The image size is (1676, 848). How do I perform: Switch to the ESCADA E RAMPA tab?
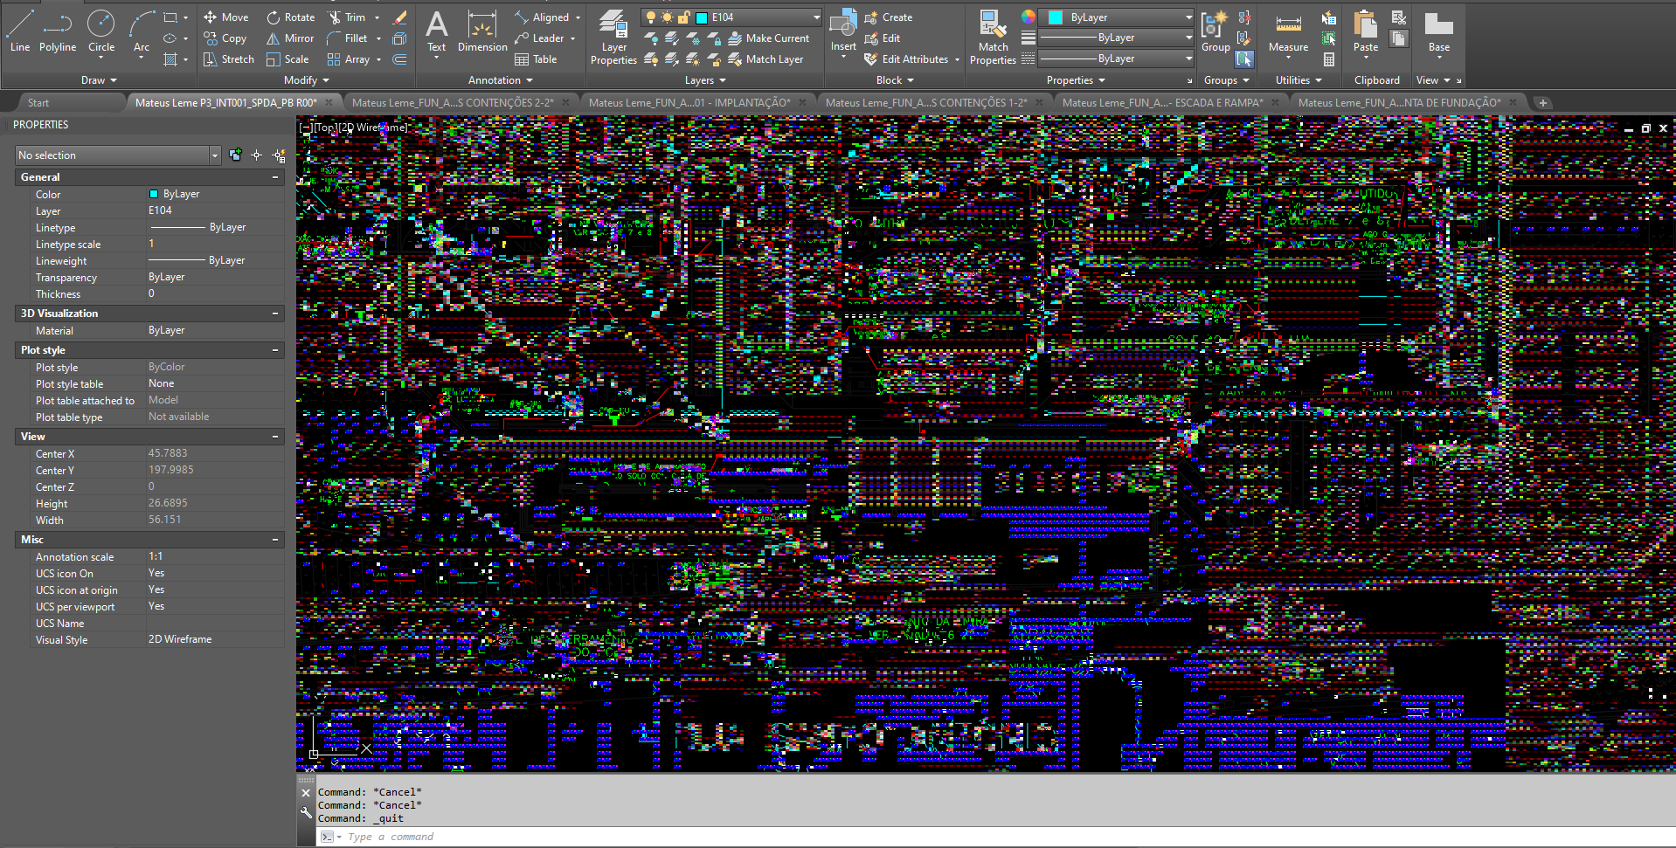pos(1162,101)
